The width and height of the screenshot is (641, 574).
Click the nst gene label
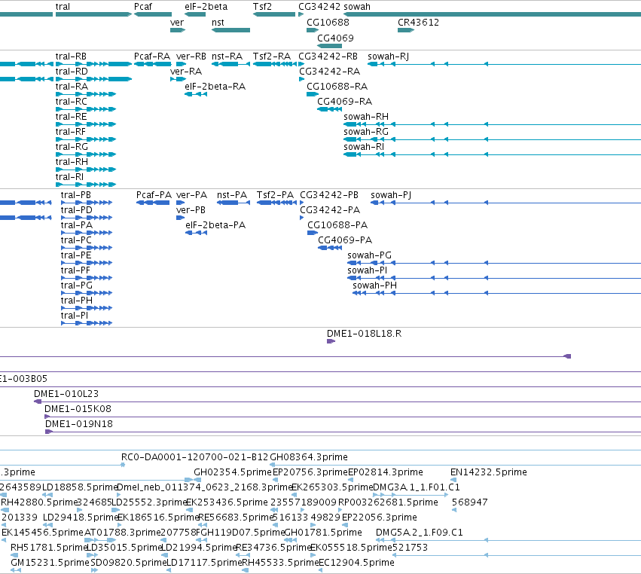218,23
